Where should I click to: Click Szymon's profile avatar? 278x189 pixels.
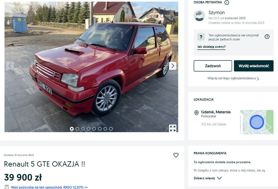199,16
